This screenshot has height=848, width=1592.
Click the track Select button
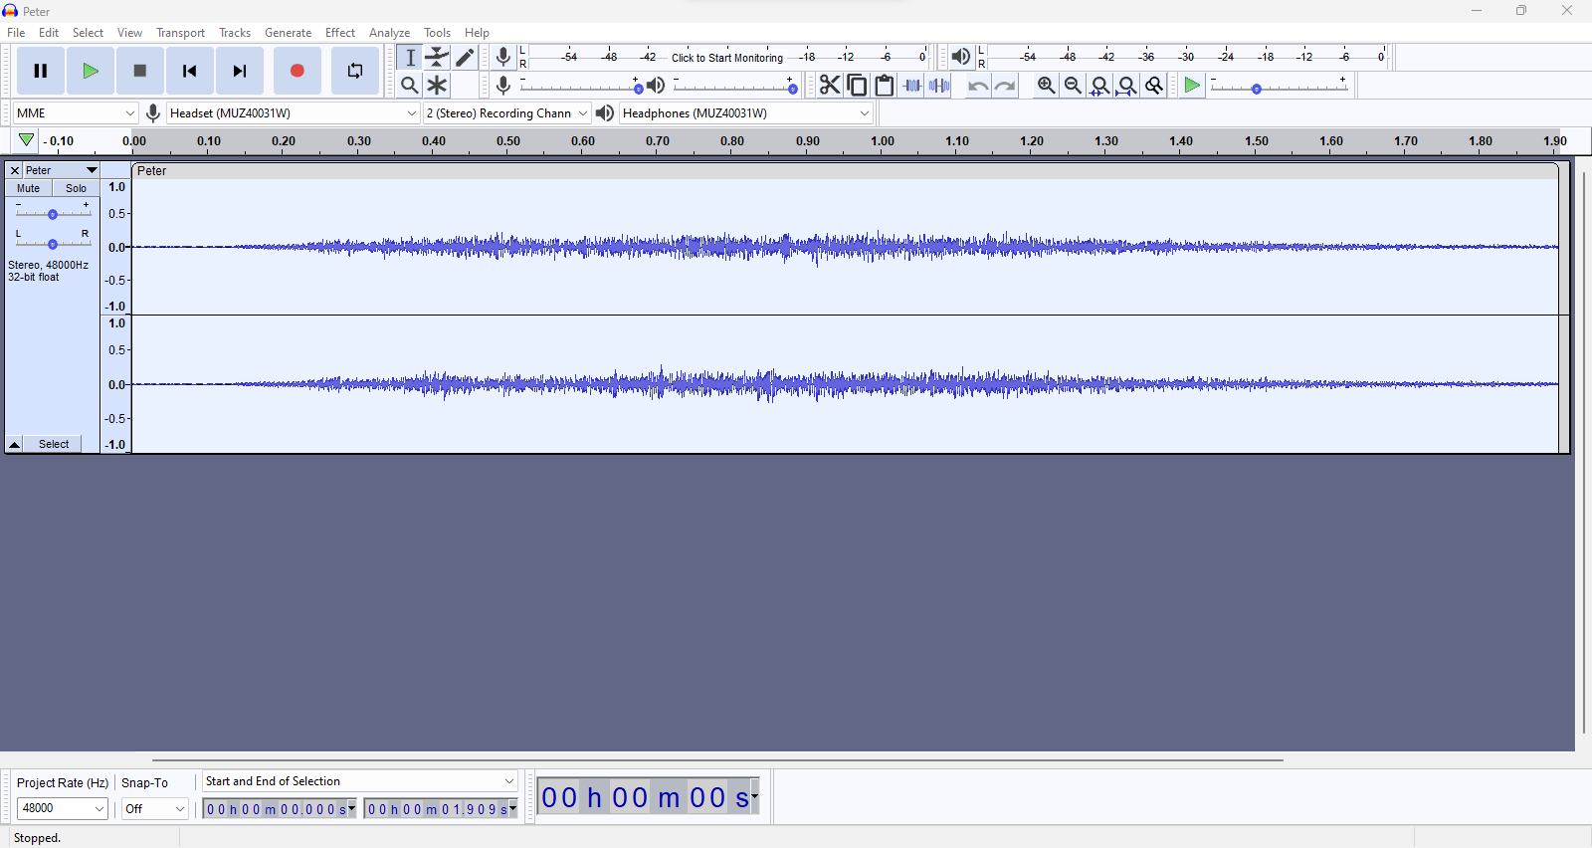point(54,444)
